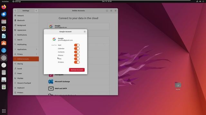The width and height of the screenshot is (206, 115).
Task: Toggle Mail switch off
Action: [77, 45]
